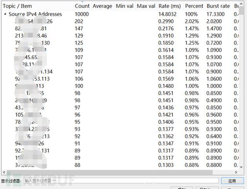Viewport: 247px width, 189px height.
Task: Select the percent cell 0.92%
Action: click(x=192, y=136)
